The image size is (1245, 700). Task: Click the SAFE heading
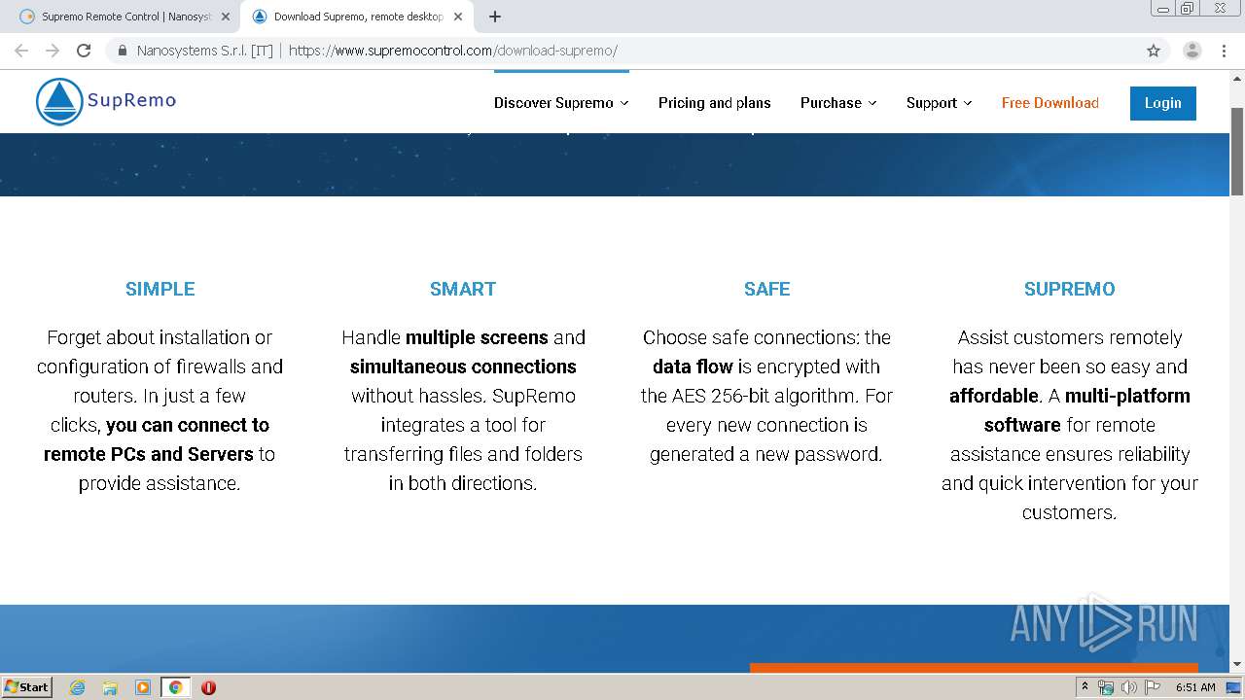pyautogui.click(x=767, y=289)
